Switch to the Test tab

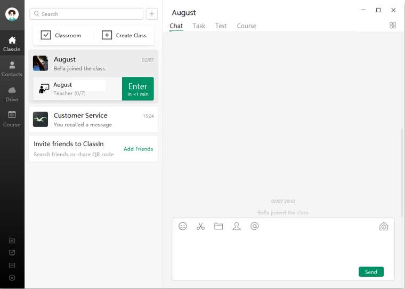(x=221, y=26)
